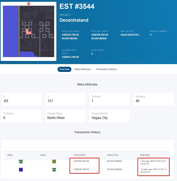
Task: Open the Decentraland project link
Action: [74, 20]
